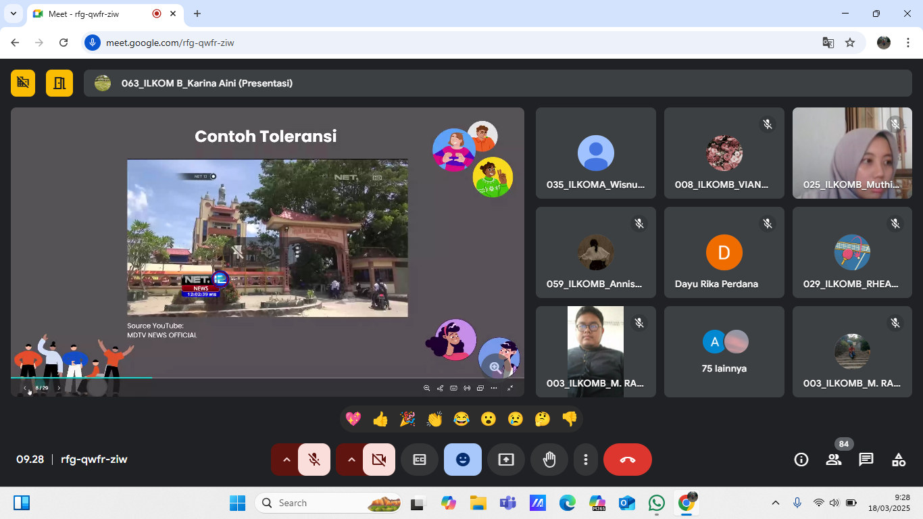Expand audio settings arrow beside microphone
The width and height of the screenshot is (923, 519).
click(286, 460)
